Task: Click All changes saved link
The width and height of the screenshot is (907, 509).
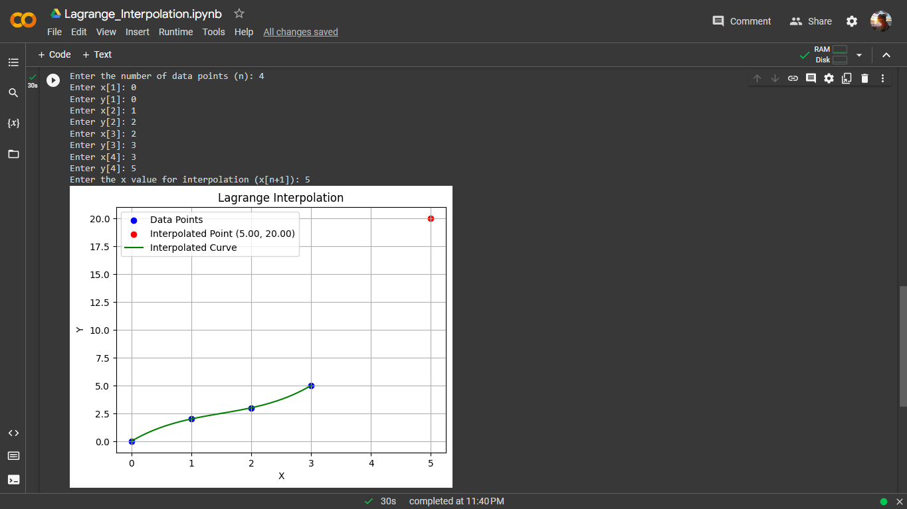Action: point(301,32)
